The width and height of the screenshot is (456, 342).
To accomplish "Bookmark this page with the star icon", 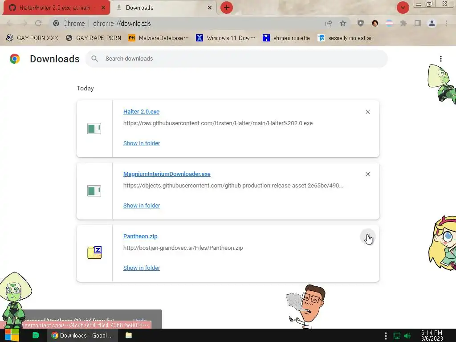I will click(343, 23).
